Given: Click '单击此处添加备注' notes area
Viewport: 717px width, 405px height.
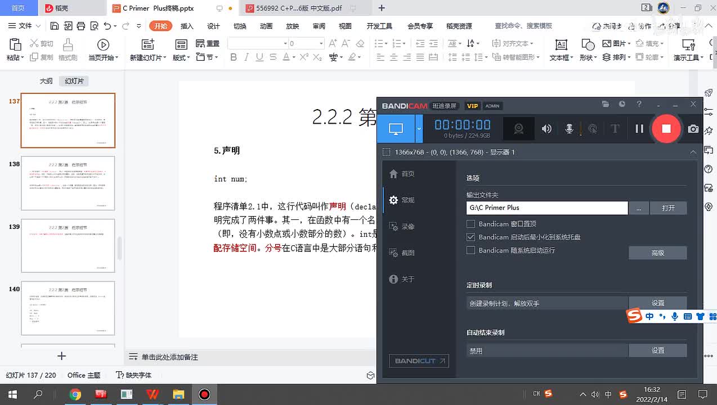Looking at the screenshot, I should tap(169, 357).
